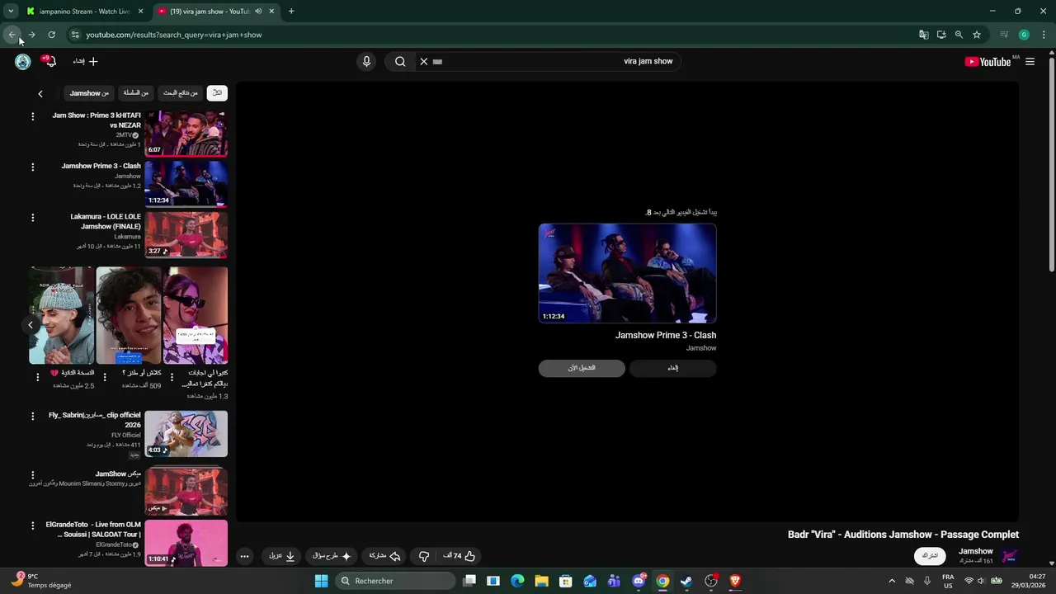Open options menu for Jamshow Prime 3 - Clash in sidebar
The height and width of the screenshot is (594, 1056).
click(x=33, y=167)
